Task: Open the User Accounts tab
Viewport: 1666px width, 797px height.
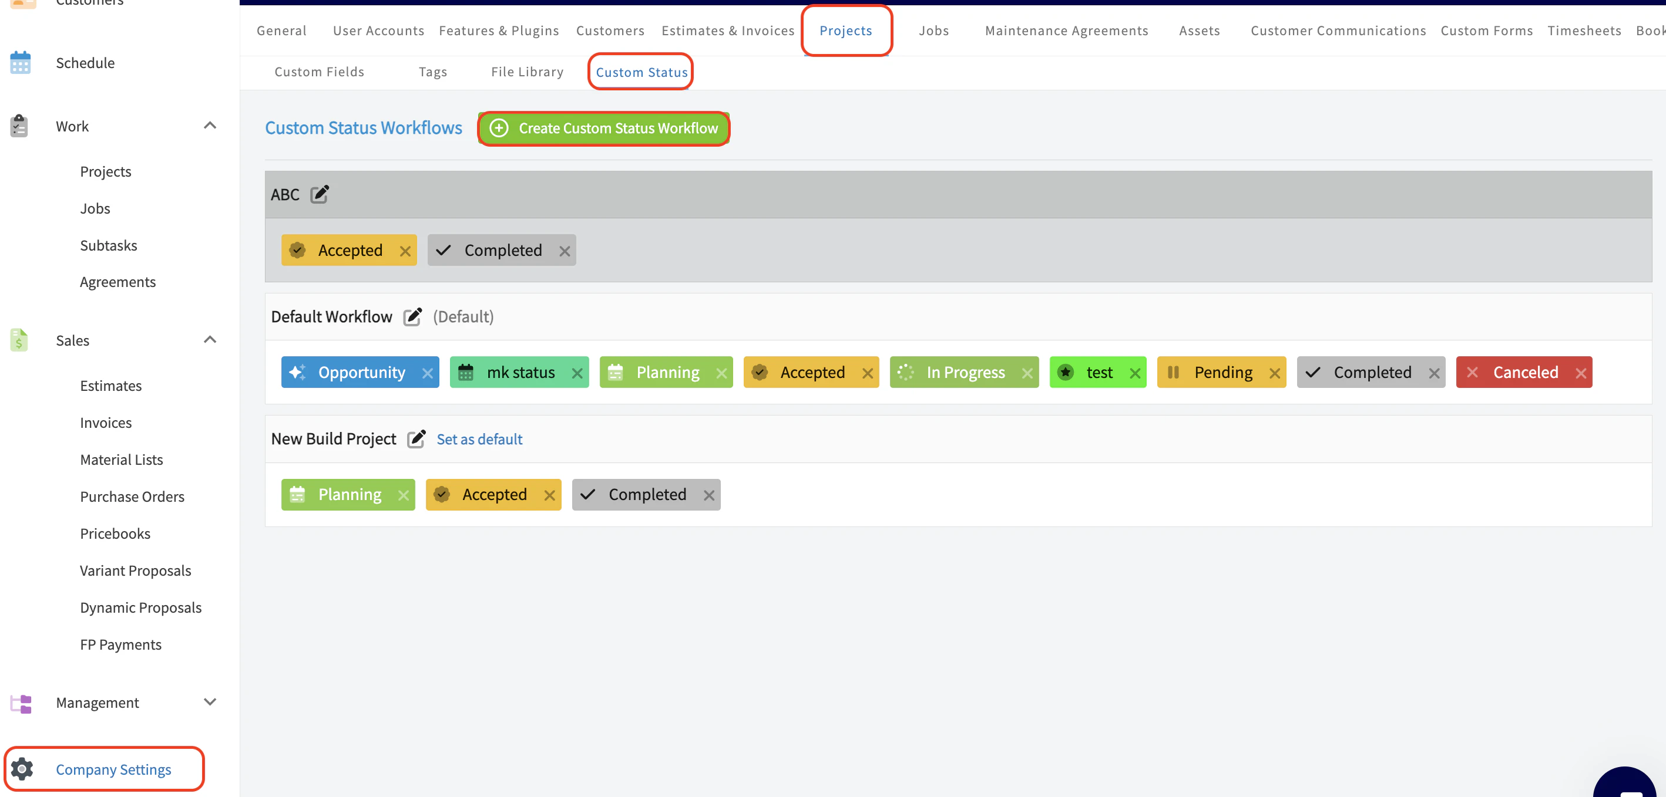Action: pyautogui.click(x=378, y=31)
